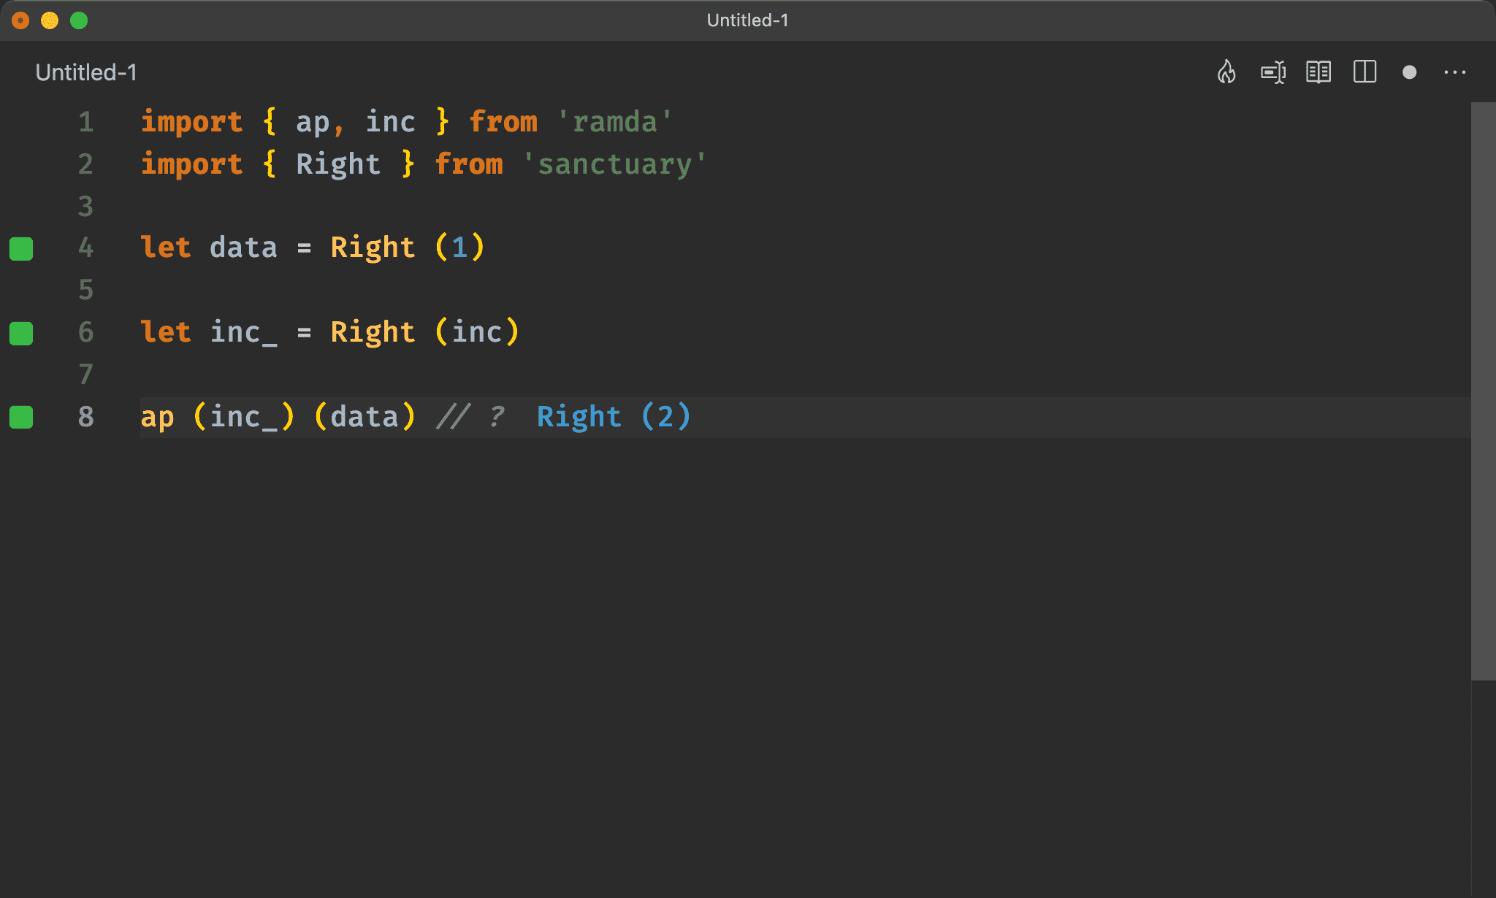Viewport: 1496px width, 898px height.
Task: Select the unverified/dot status icon
Action: 1410,72
